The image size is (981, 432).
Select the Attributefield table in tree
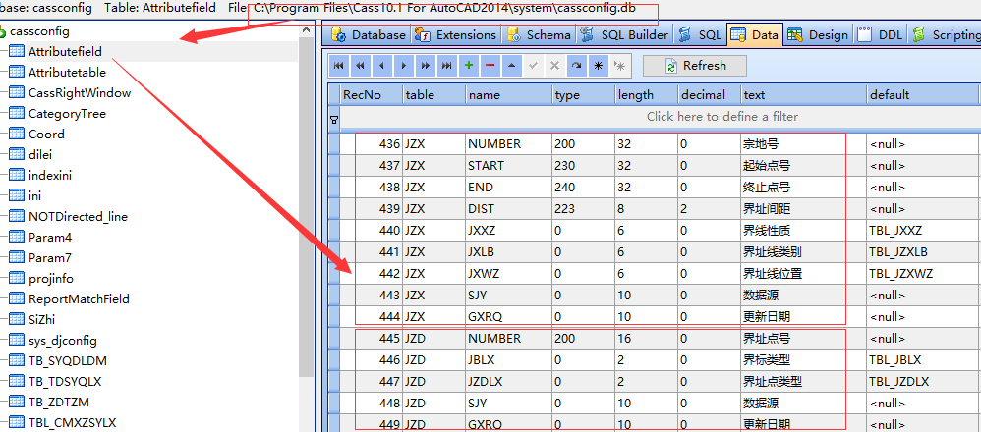coord(65,52)
